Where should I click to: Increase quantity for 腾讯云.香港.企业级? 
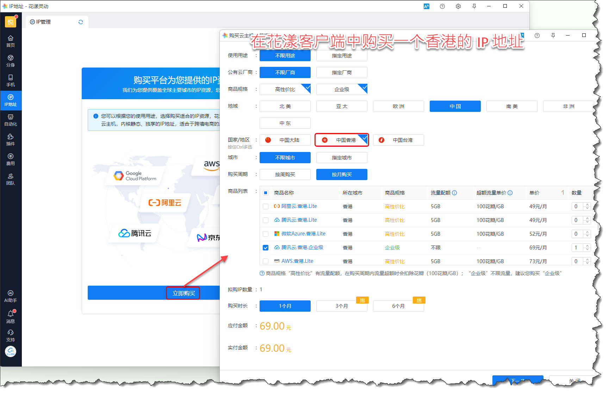tap(587, 246)
